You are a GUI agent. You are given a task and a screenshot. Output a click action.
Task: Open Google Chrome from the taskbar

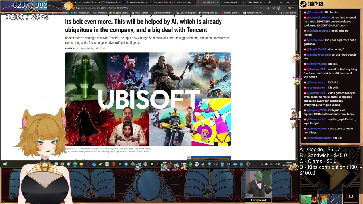62,164
